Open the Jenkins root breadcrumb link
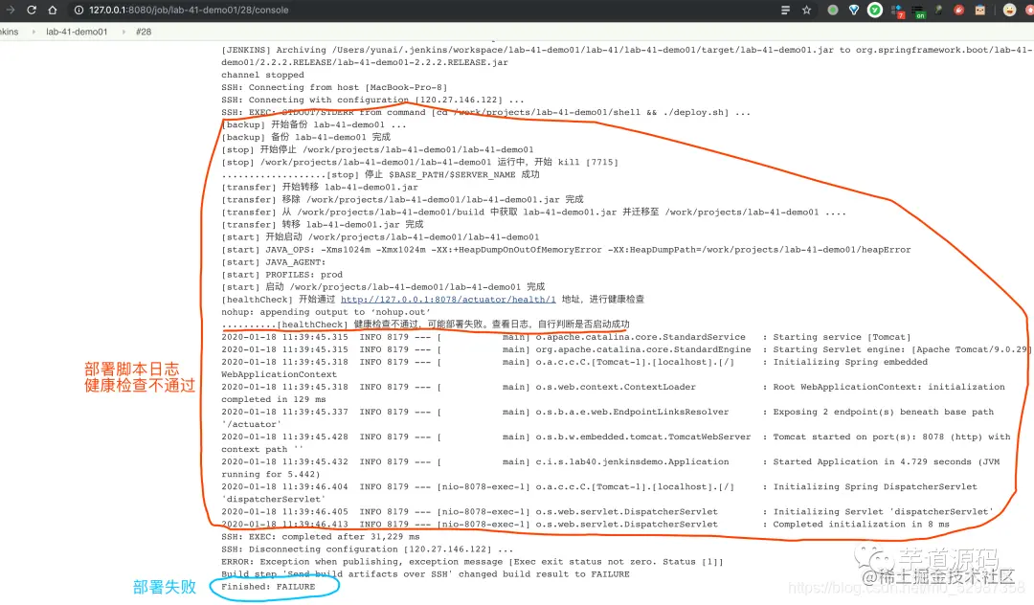Viewport: 1034px width, 605px height. 10,32
